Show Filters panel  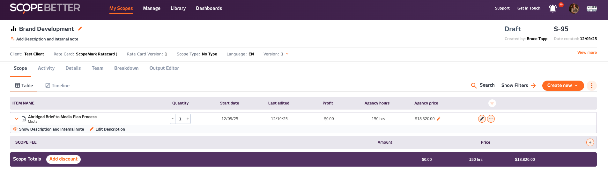click(x=518, y=85)
